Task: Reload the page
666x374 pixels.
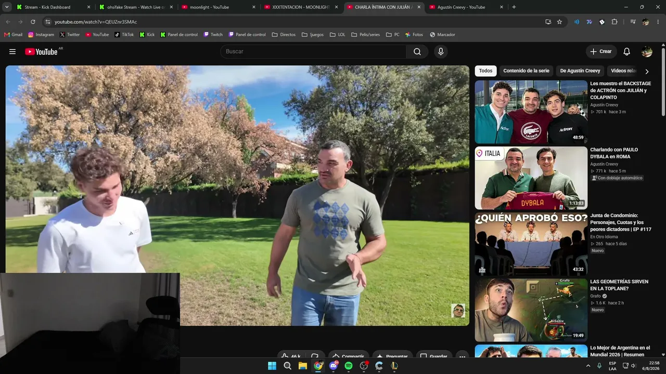Action: click(33, 22)
